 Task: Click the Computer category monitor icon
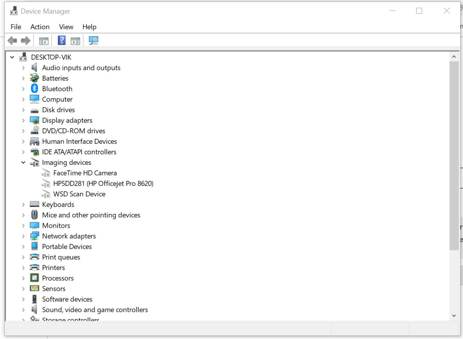tap(34, 99)
